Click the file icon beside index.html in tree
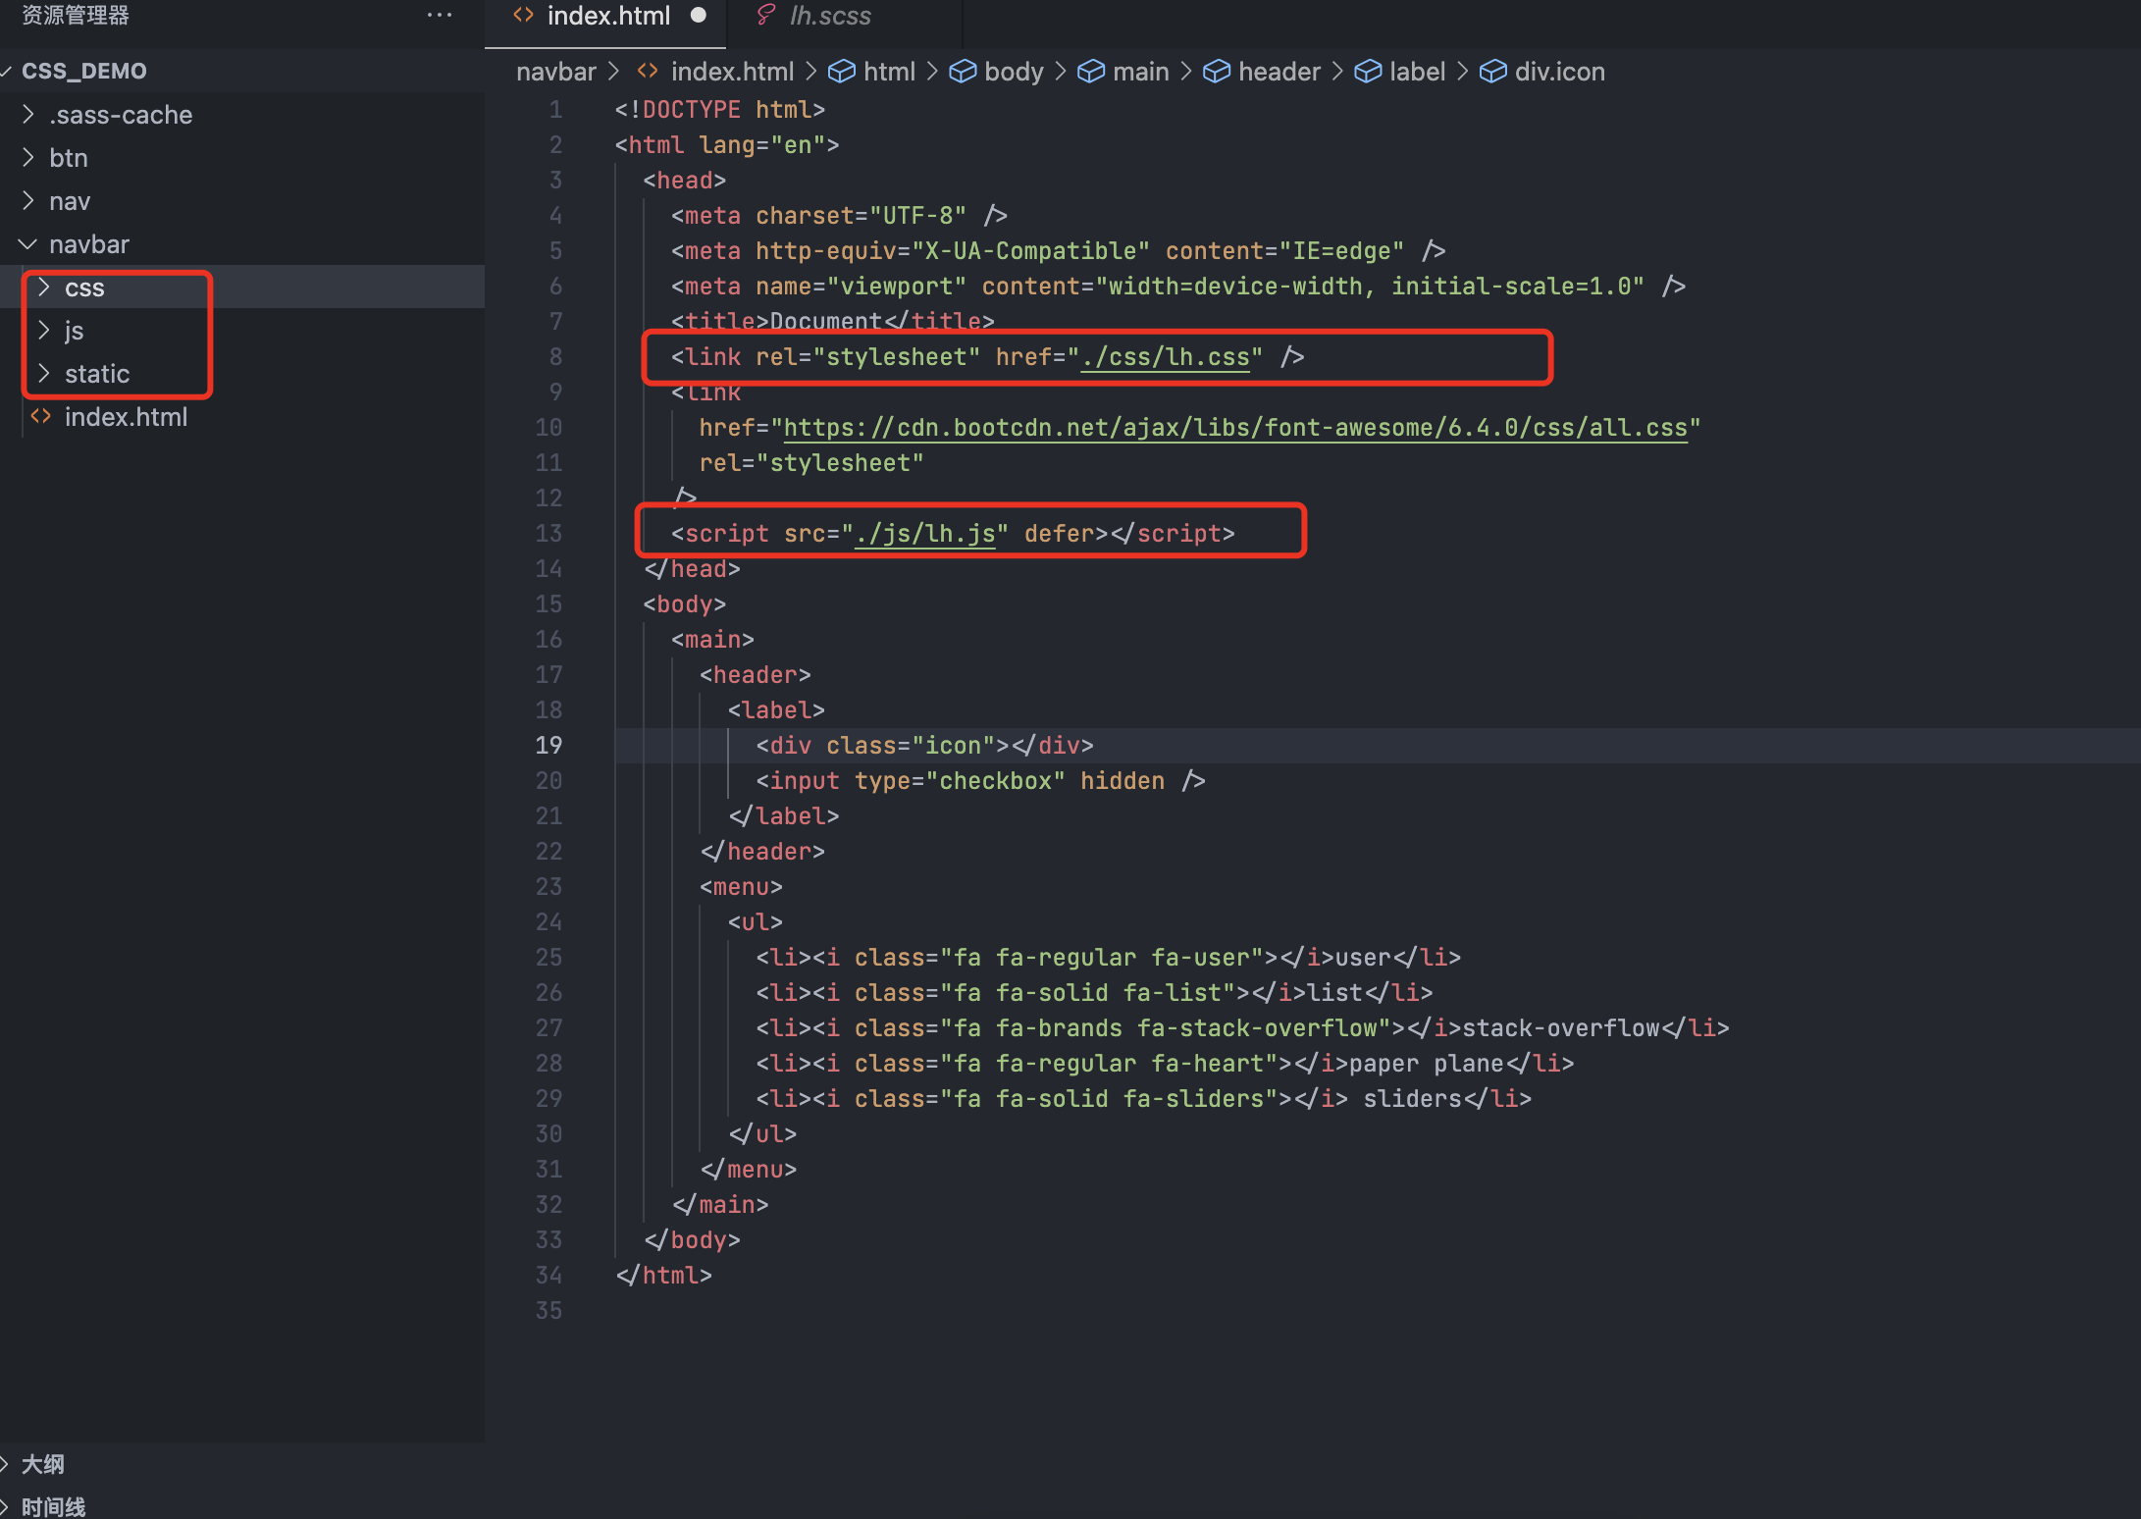The image size is (2141, 1519). [41, 416]
